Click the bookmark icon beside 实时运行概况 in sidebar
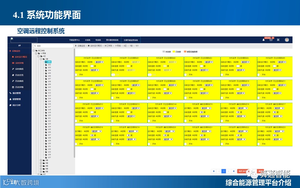Viewport: 300px width, 188px height. coord(13,57)
